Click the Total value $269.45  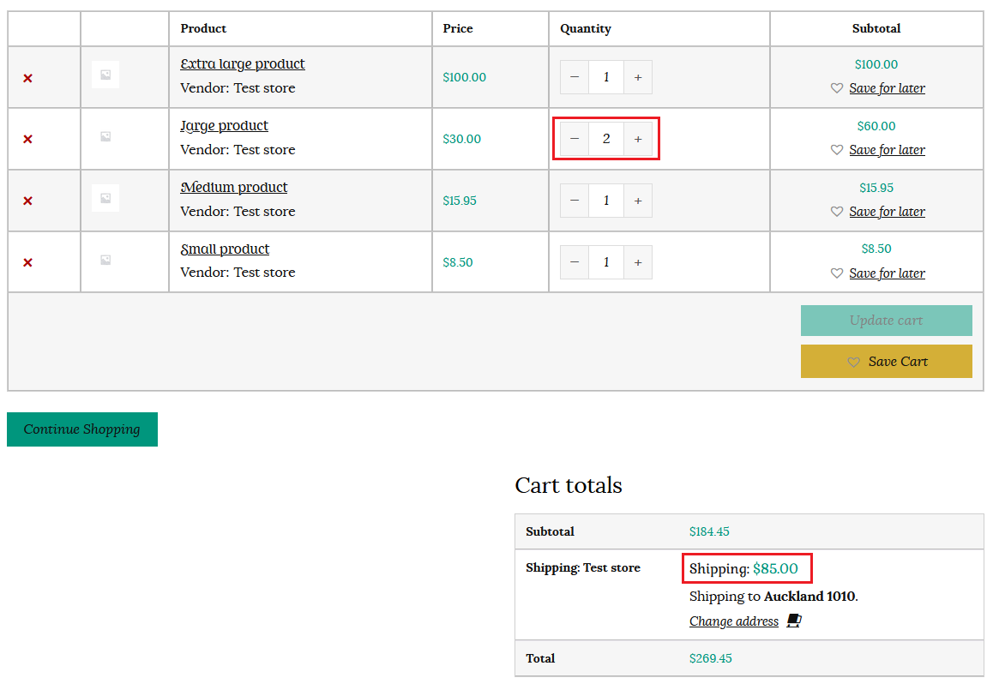click(710, 658)
